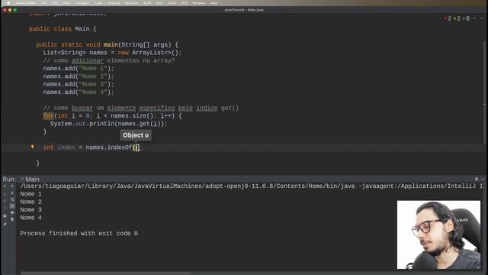Image resolution: width=488 pixels, height=275 pixels.
Task: Click 'names.add("Nome 2");' line
Action: pyautogui.click(x=79, y=76)
